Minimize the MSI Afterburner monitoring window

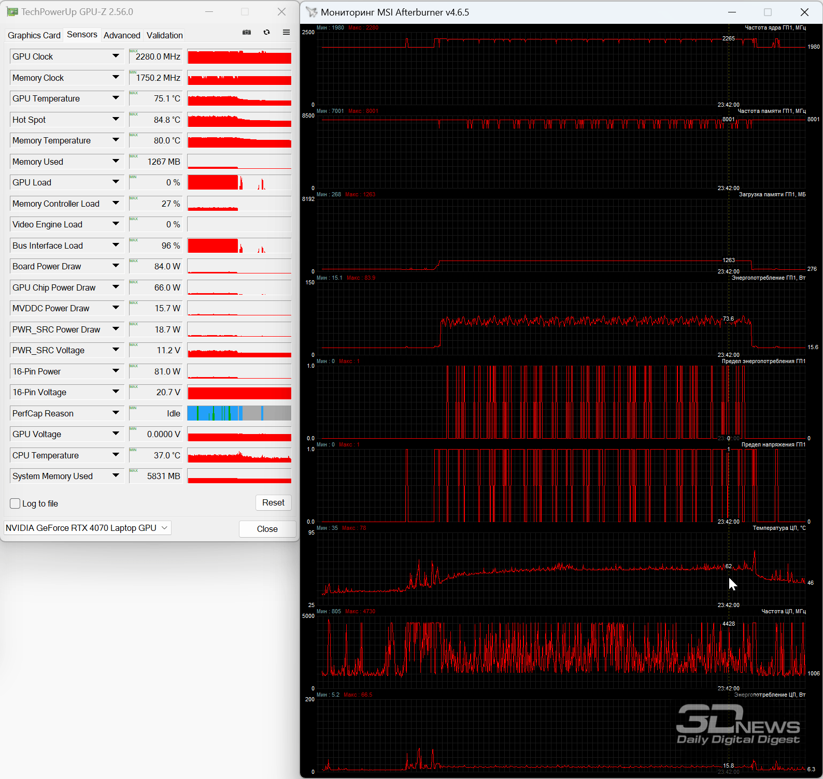point(732,12)
